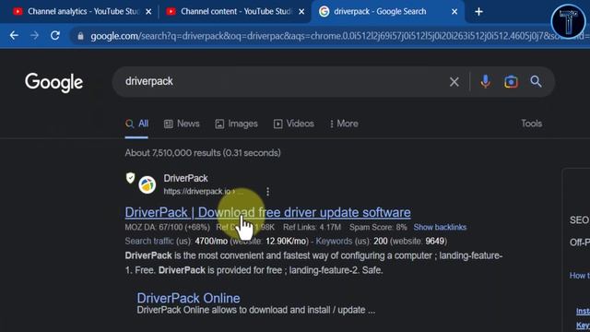Click the Show backlinks link
Screen dimensions: 590x332
(x=440, y=227)
